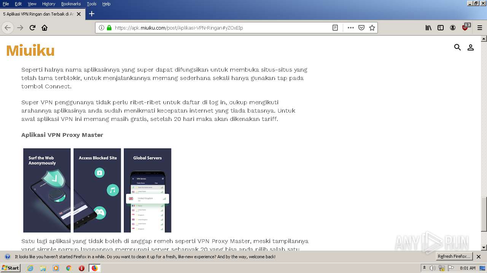Open a new tab with plus button
The image size is (487, 273).
91,14
